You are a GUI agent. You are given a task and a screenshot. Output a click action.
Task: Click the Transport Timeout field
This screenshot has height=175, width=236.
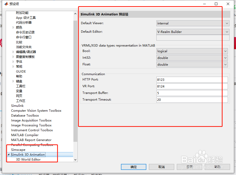click(192, 100)
